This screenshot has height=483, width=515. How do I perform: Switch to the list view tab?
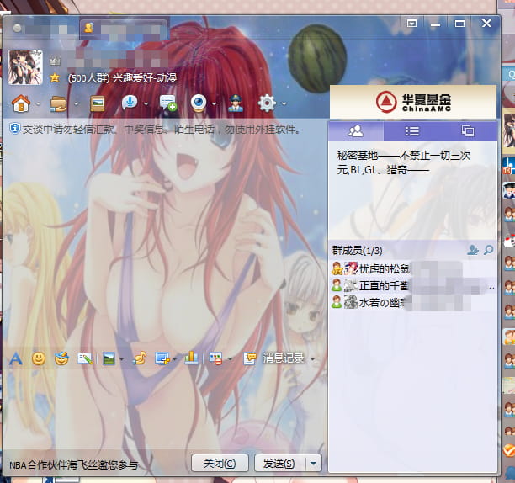tap(411, 130)
